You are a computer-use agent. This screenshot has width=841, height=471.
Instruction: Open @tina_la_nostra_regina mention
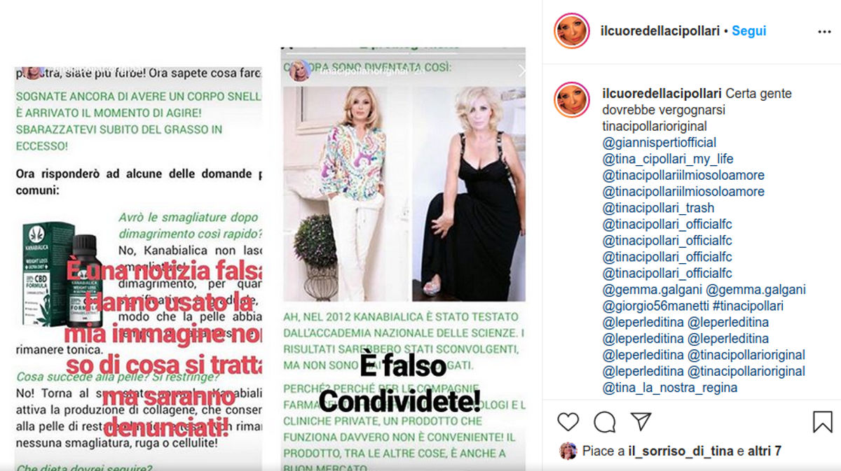[669, 388]
